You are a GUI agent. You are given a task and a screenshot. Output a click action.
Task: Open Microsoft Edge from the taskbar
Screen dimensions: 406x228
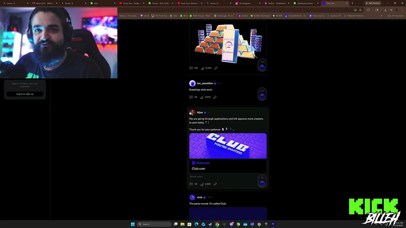coord(196,224)
